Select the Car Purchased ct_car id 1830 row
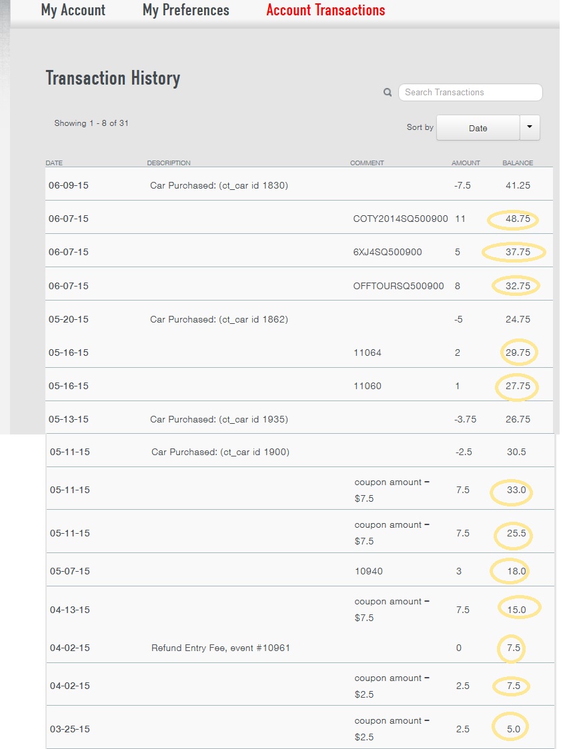The width and height of the screenshot is (583, 749). [219, 185]
